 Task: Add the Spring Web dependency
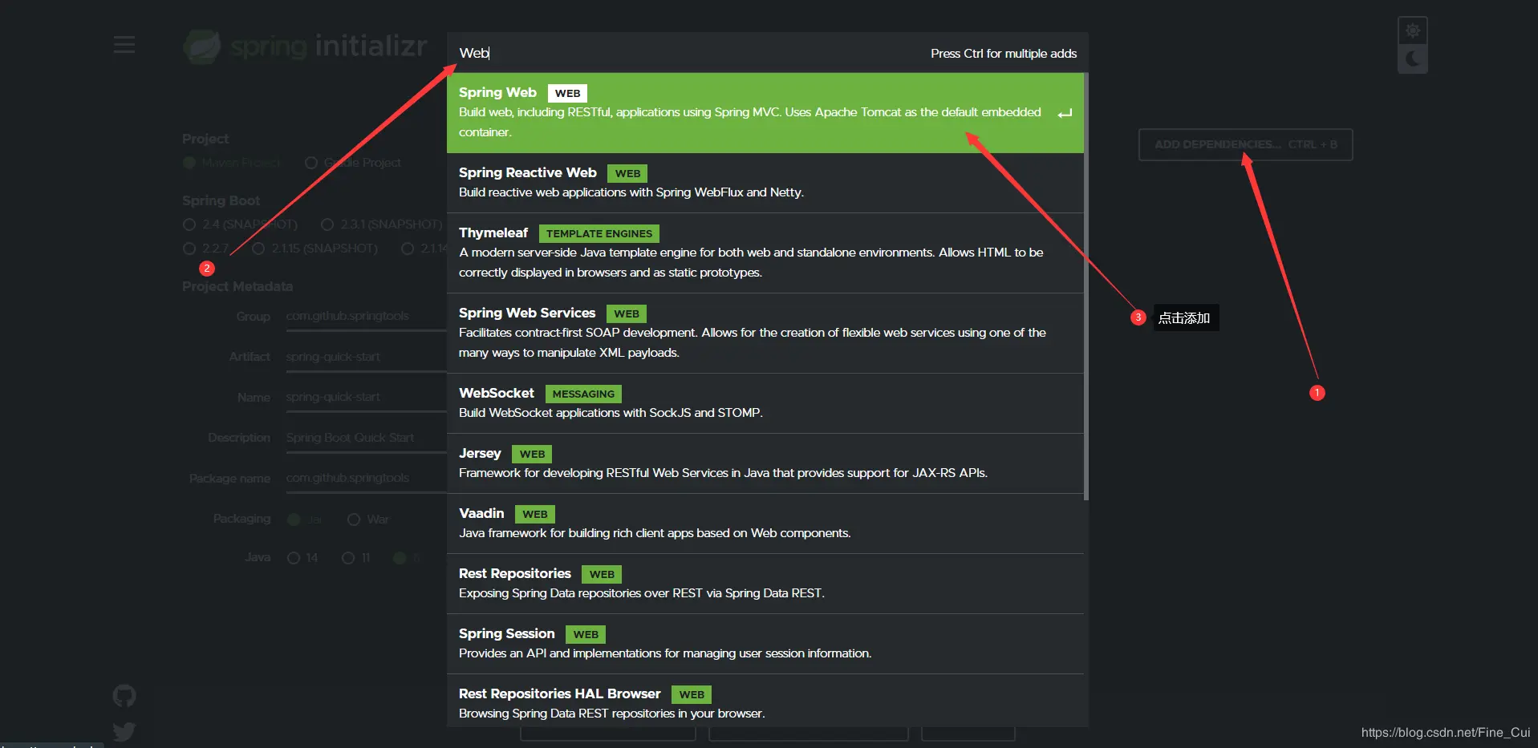765,113
